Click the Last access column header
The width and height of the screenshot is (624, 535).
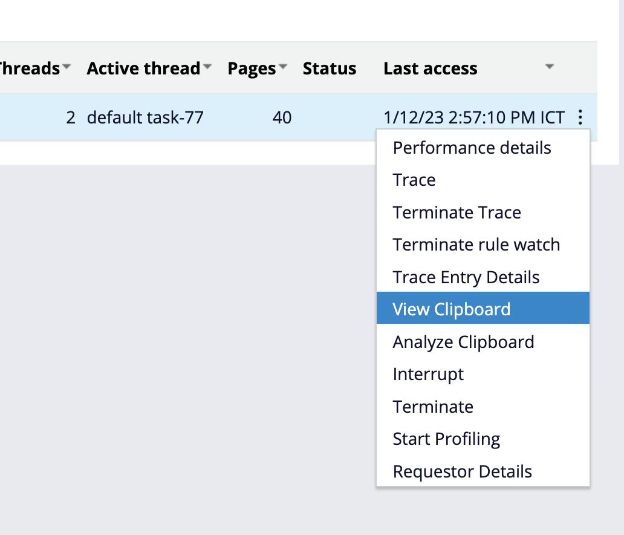tap(430, 68)
